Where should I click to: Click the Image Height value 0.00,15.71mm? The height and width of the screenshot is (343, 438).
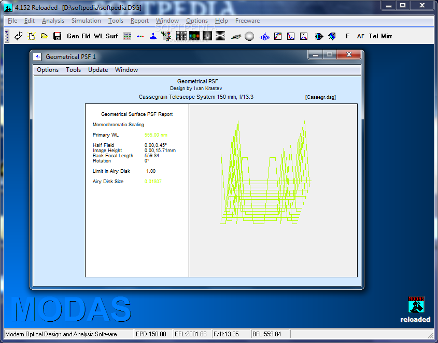[x=160, y=151]
